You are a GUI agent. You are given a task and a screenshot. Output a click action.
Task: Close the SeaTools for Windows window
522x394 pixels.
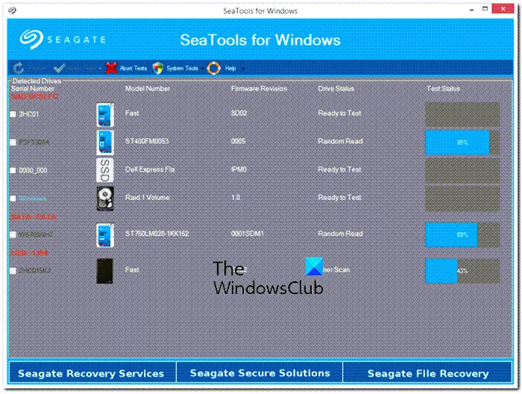click(503, 9)
